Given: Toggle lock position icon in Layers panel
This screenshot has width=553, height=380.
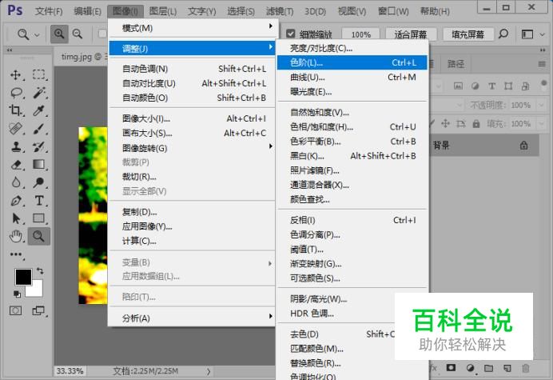Looking at the screenshot, I should [445, 123].
